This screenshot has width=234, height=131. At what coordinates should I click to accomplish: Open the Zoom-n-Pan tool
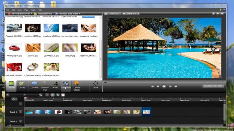(x=45, y=86)
